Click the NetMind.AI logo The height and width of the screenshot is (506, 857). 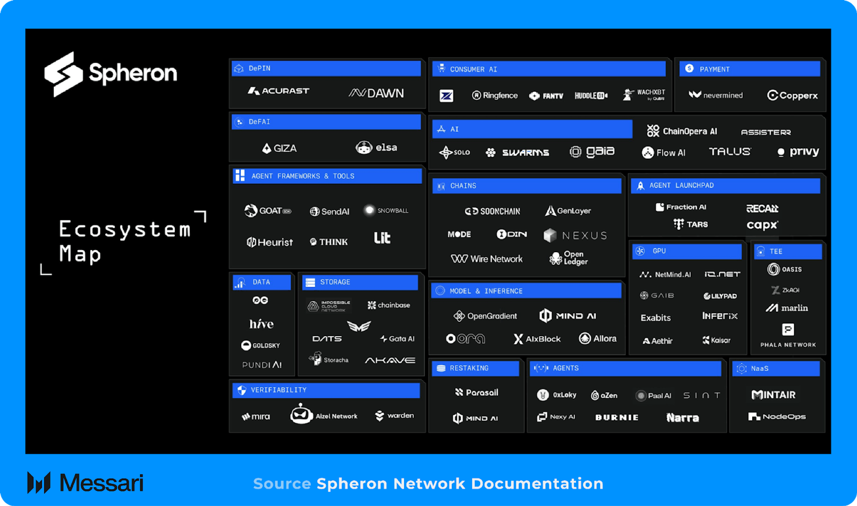665,275
